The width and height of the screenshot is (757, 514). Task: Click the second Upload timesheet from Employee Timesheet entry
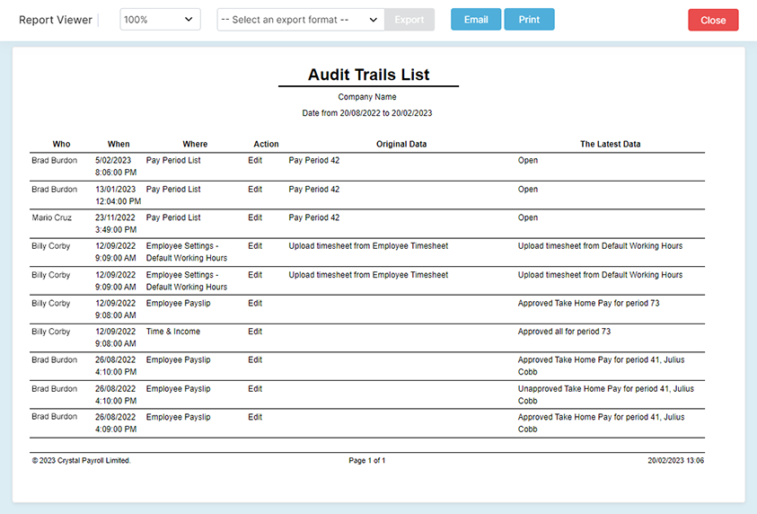coord(368,275)
